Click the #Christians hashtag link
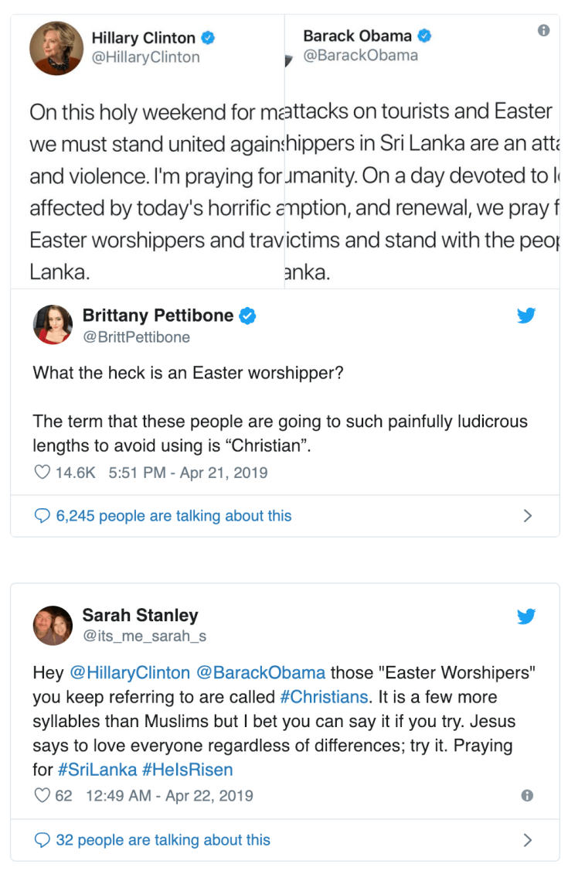The image size is (568, 871). [324, 696]
